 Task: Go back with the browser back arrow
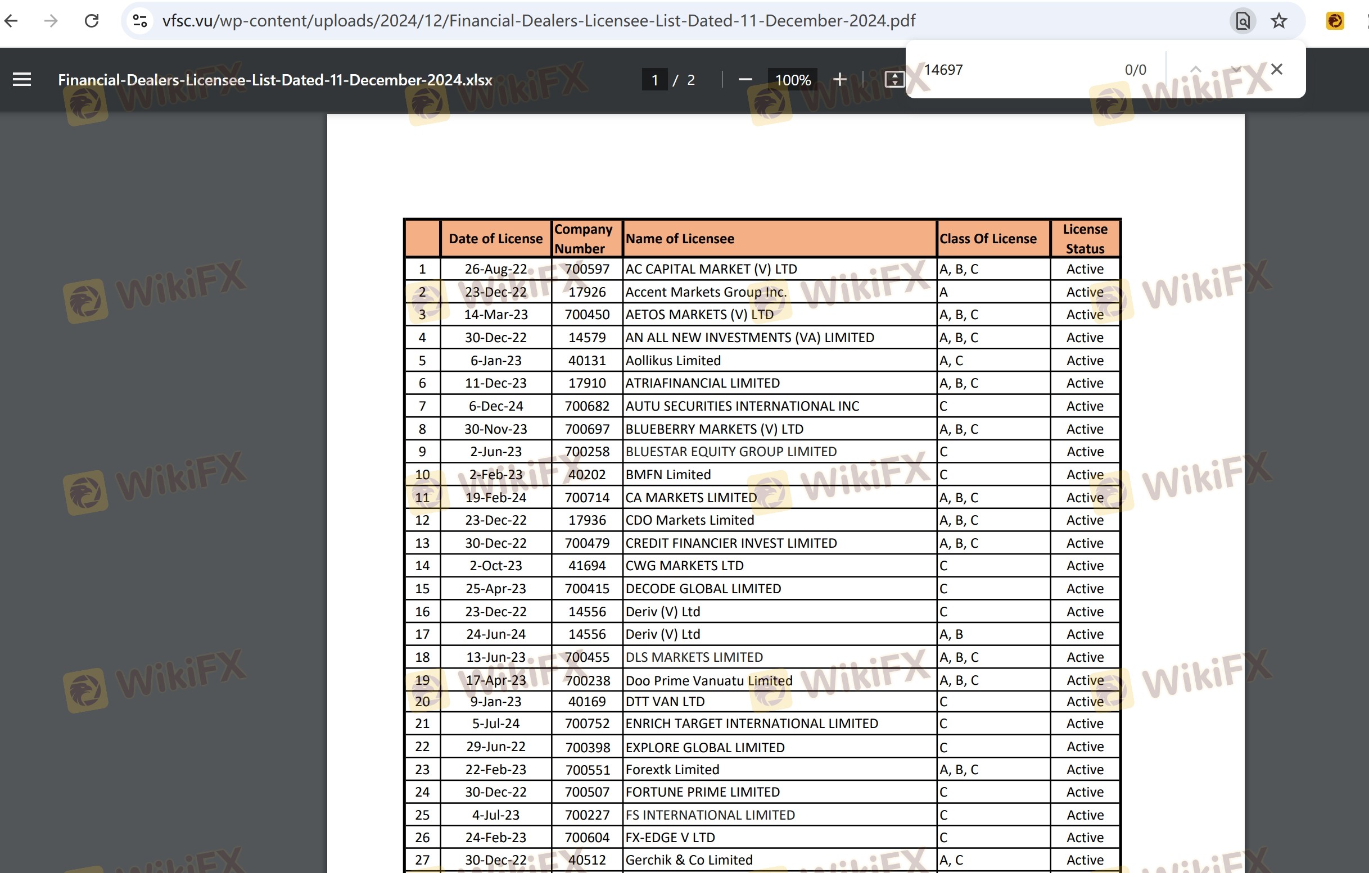click(x=12, y=21)
